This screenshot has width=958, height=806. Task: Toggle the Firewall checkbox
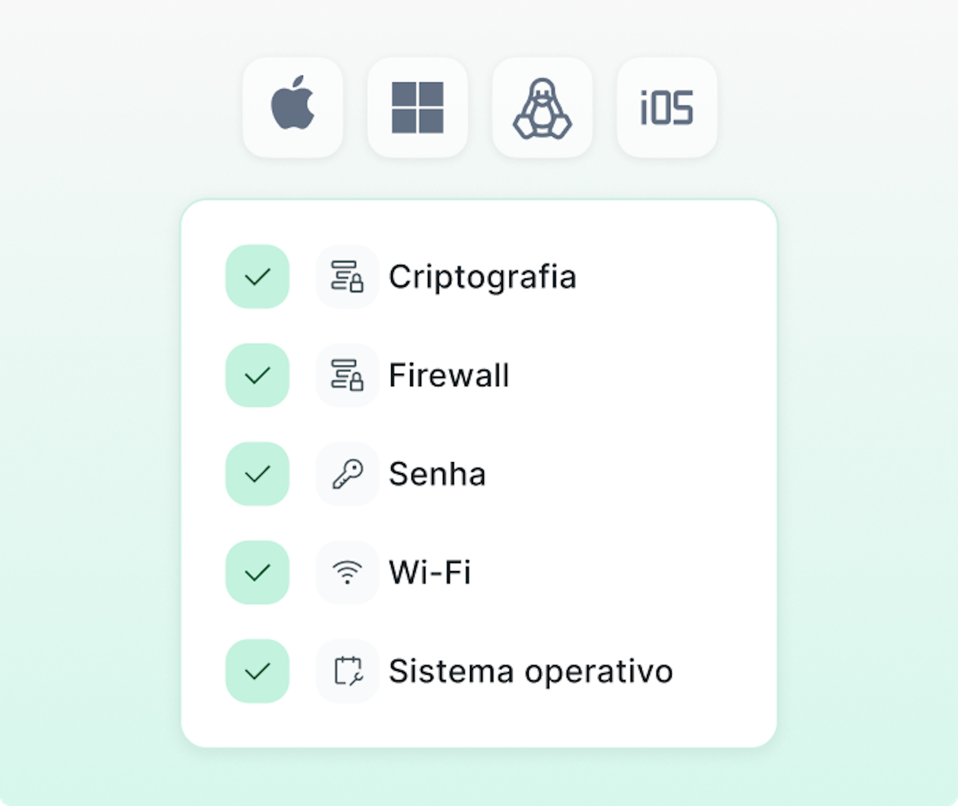click(257, 375)
